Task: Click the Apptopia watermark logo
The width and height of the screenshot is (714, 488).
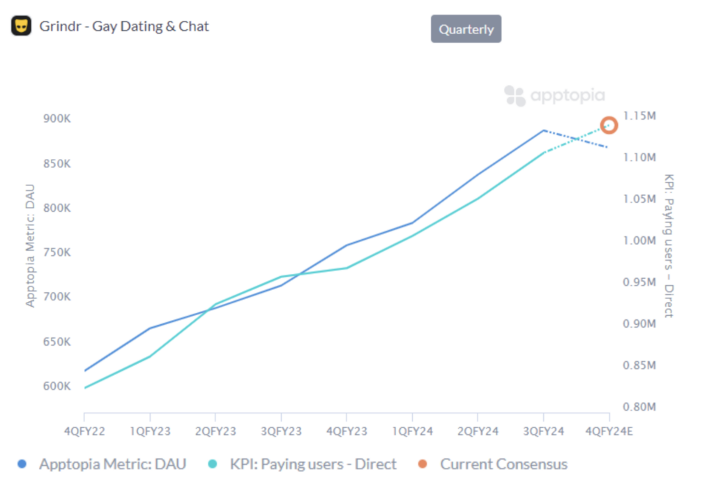Action: [x=554, y=96]
